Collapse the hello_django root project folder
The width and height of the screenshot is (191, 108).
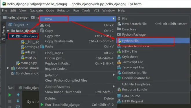click(8, 31)
